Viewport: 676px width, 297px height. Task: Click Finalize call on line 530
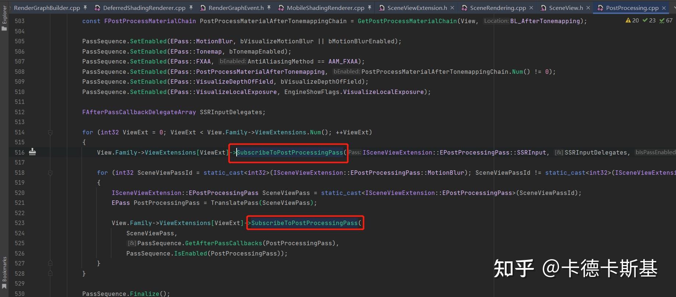144,294
